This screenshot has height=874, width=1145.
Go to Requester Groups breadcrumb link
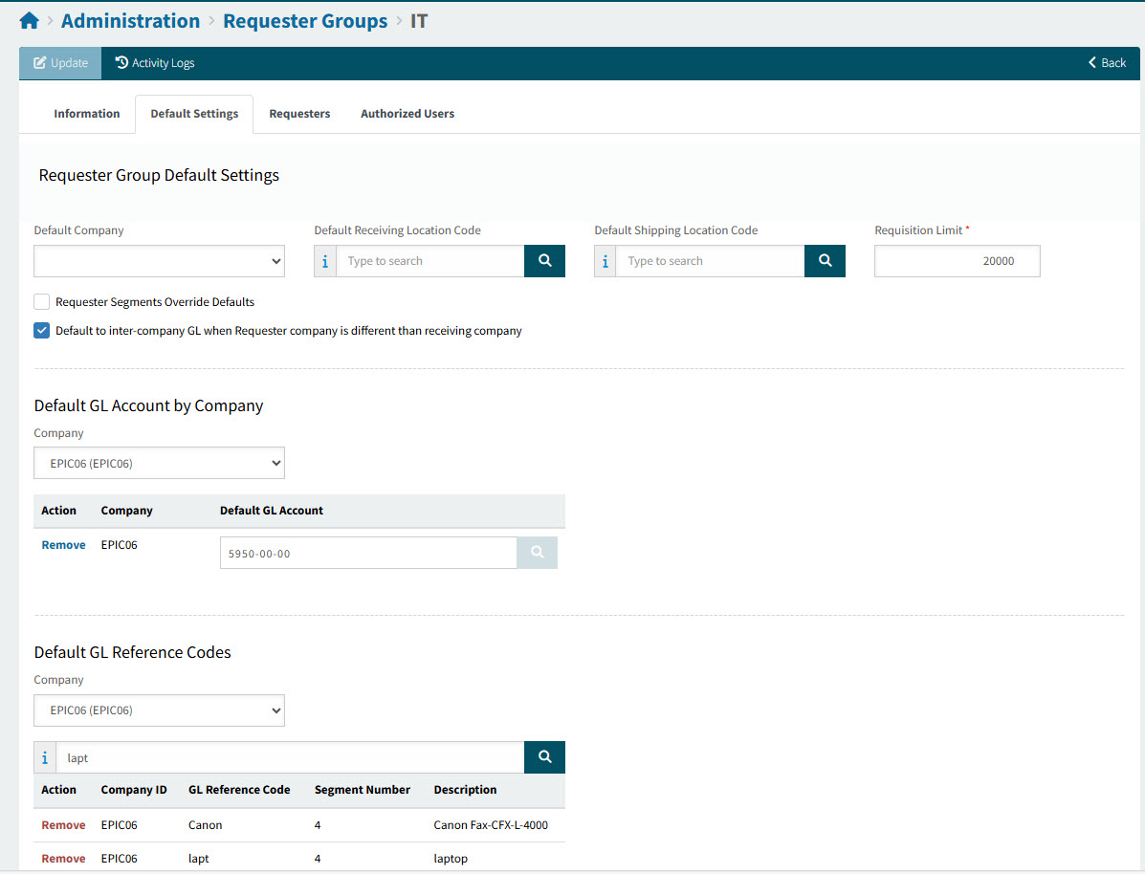click(x=305, y=21)
